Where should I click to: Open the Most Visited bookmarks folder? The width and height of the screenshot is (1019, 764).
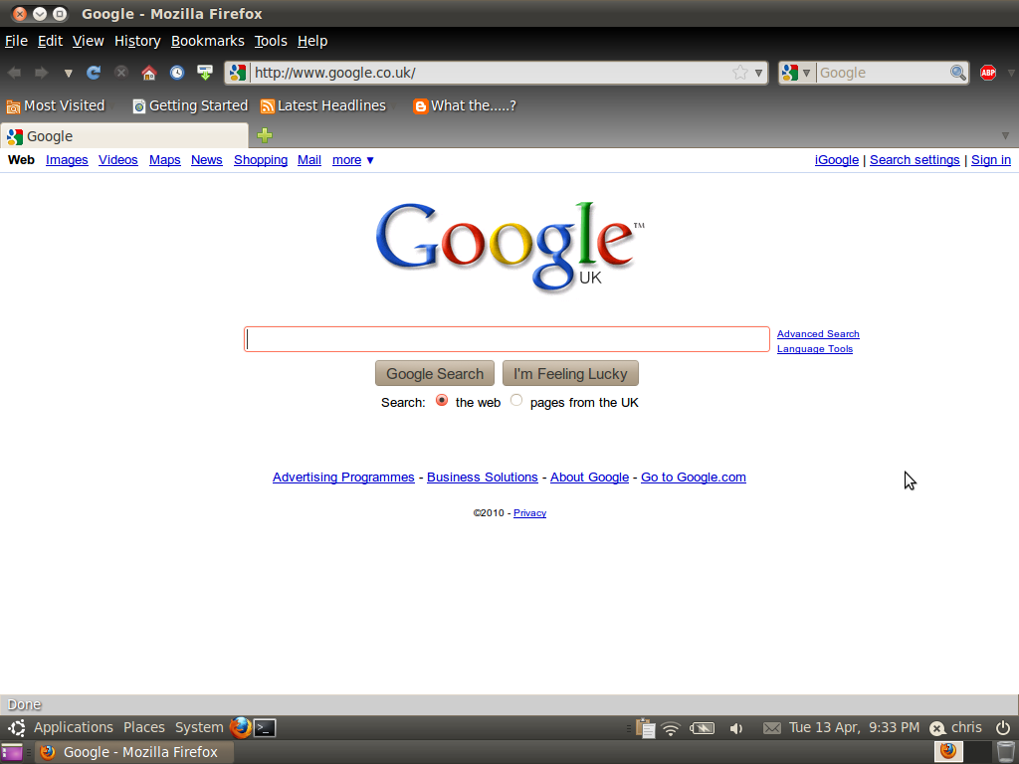coord(56,105)
